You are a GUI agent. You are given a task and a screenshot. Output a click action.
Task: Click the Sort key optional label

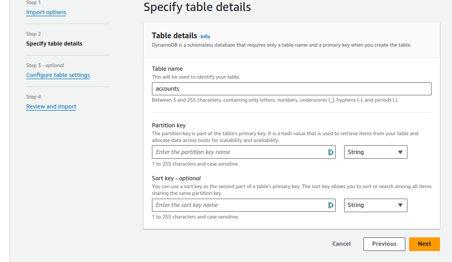click(176, 178)
